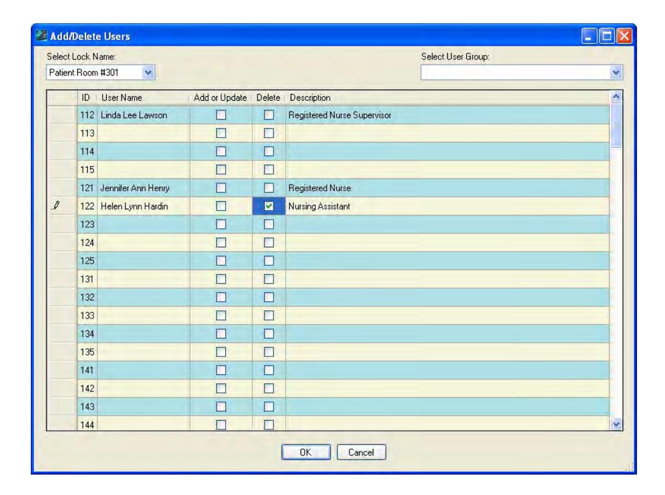The width and height of the screenshot is (665, 495).
Task: Select Add or Update checkbox for ID 141
Action: click(x=221, y=370)
